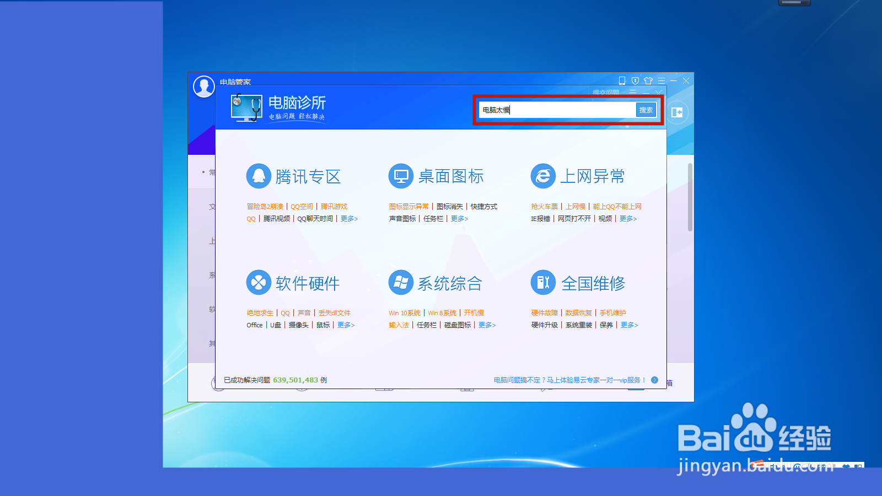
Task: Open the 开机慢 link
Action: (474, 313)
